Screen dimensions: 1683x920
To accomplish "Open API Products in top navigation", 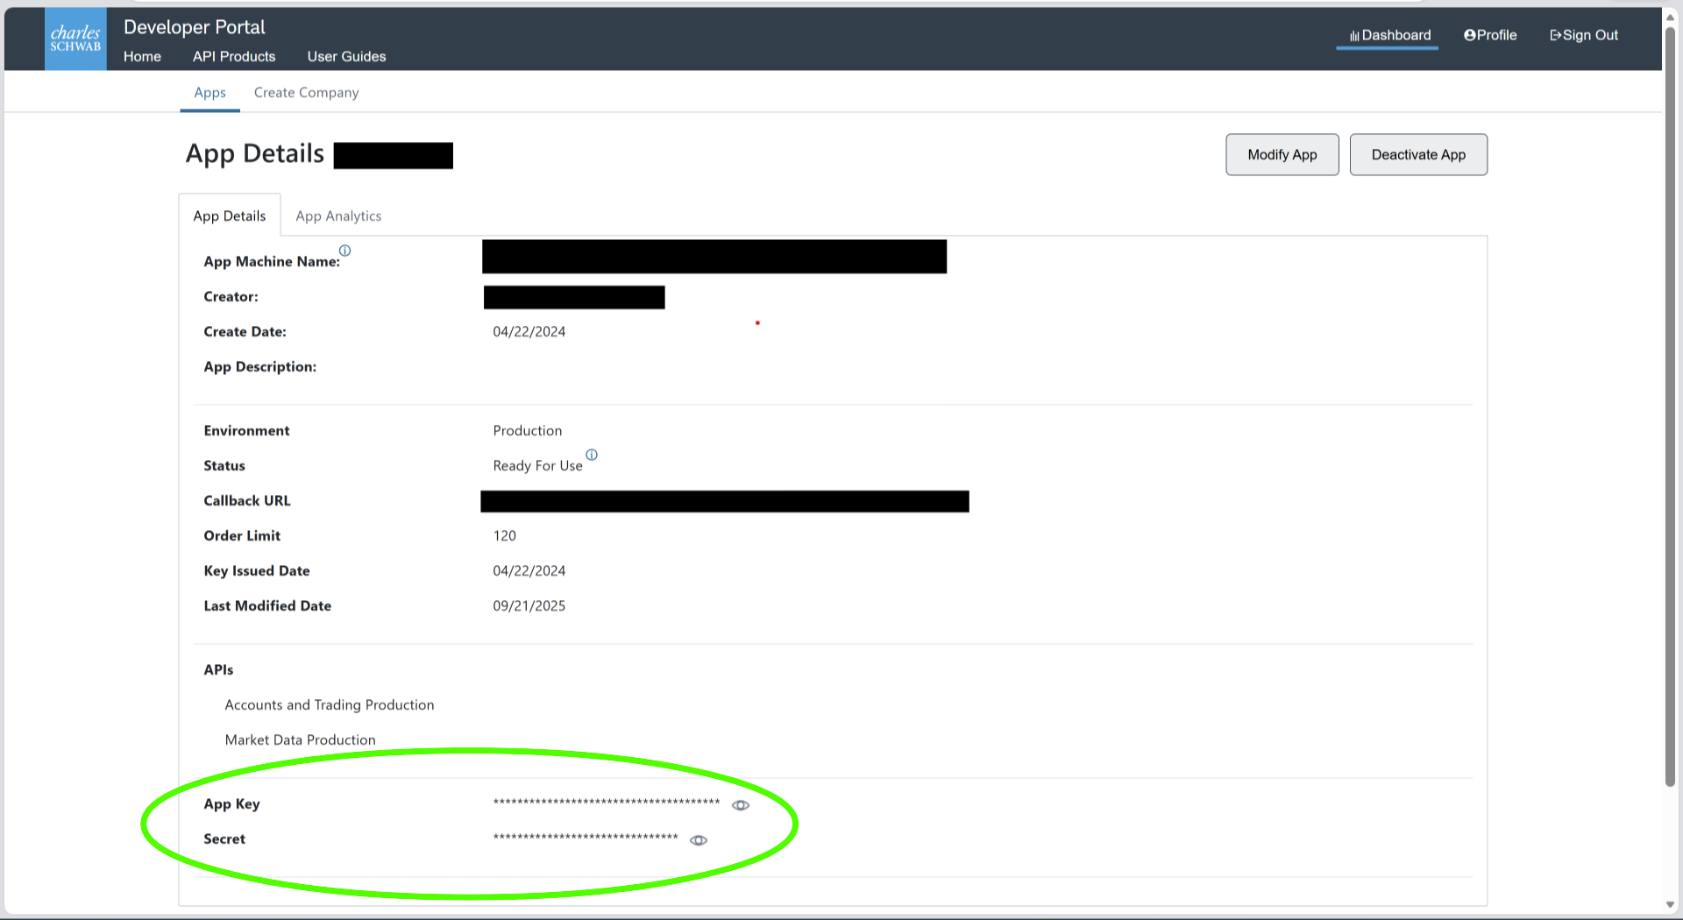I will (234, 56).
